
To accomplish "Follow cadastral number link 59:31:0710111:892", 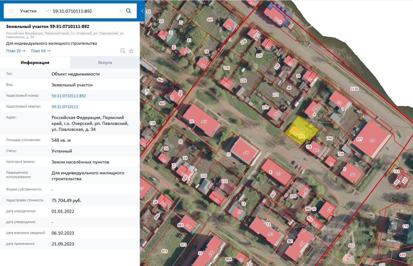I will point(69,96).
